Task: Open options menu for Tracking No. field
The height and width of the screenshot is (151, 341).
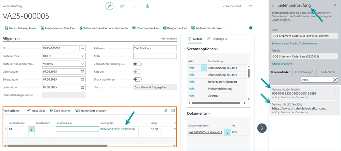Action: 336,94
